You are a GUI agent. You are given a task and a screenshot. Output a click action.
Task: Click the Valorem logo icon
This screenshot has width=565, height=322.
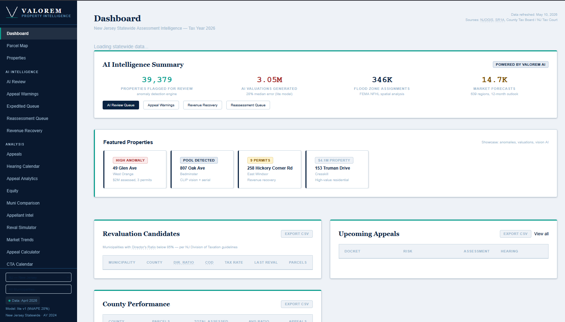pos(12,13)
